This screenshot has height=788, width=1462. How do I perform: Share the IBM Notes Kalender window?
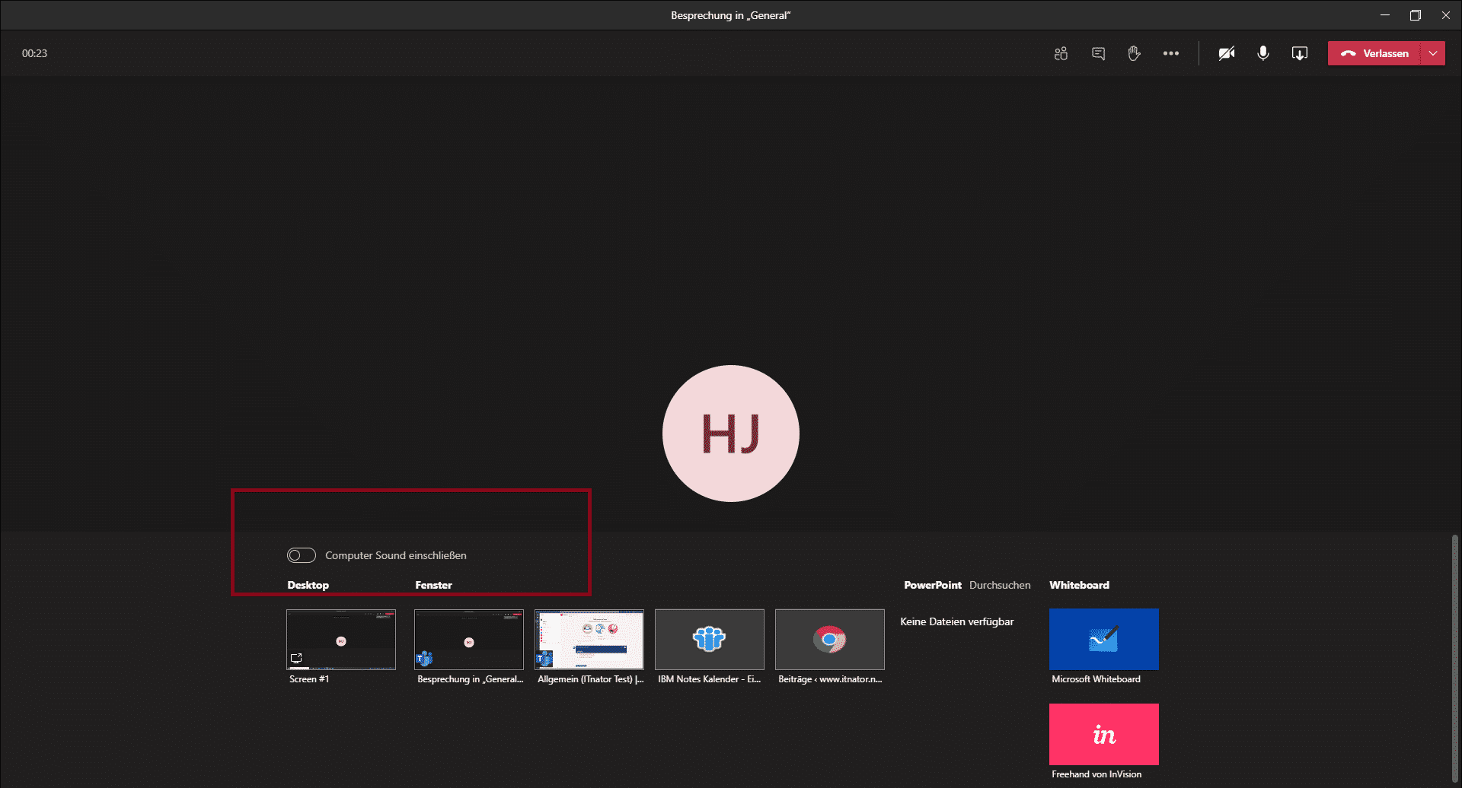[710, 639]
